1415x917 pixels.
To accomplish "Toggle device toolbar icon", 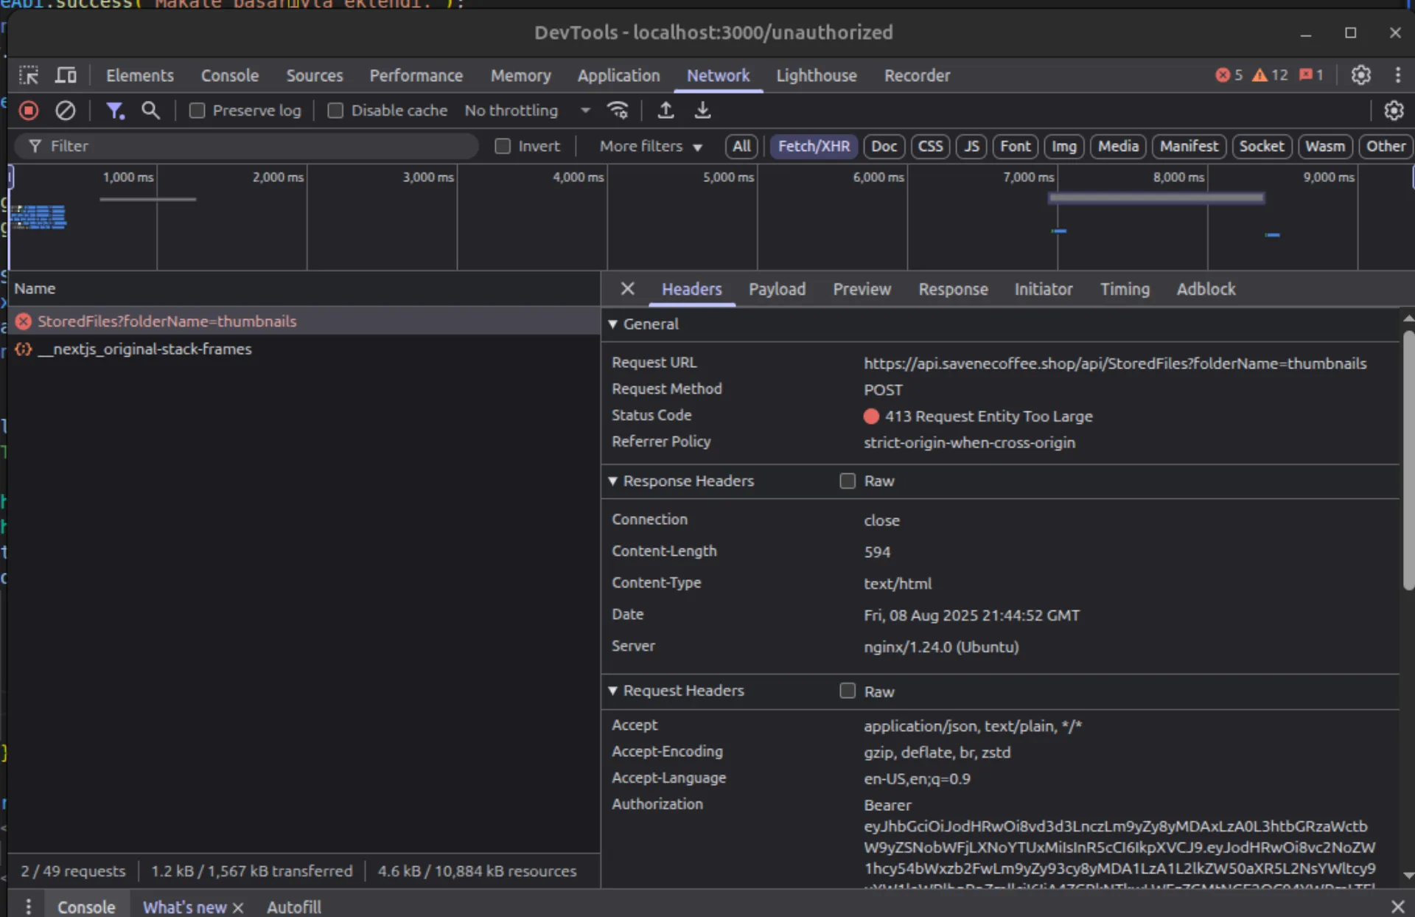I will (66, 75).
